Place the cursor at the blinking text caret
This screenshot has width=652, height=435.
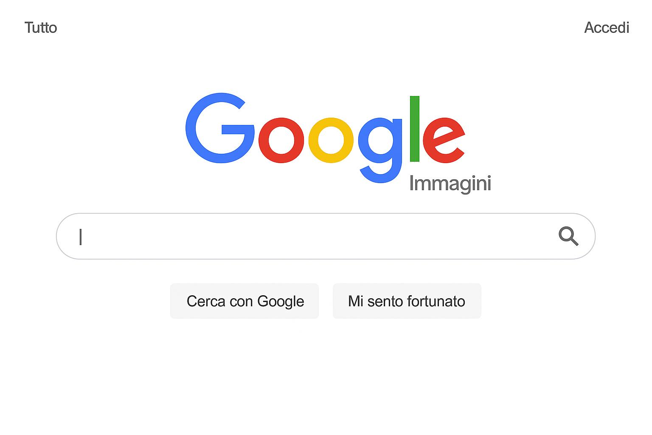pos(81,237)
